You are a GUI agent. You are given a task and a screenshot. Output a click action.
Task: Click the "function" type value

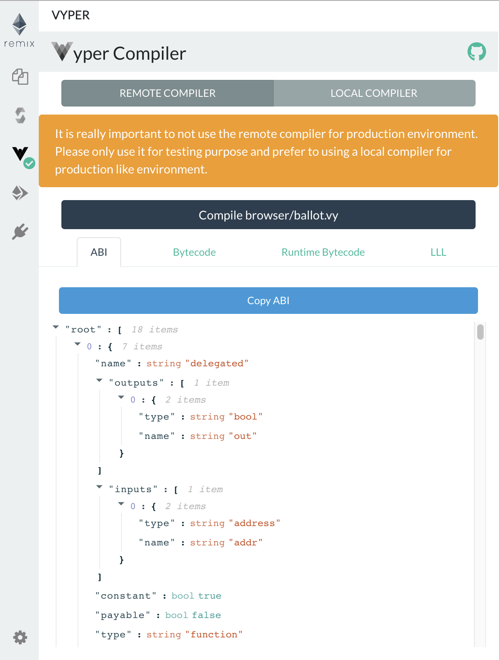(x=214, y=635)
